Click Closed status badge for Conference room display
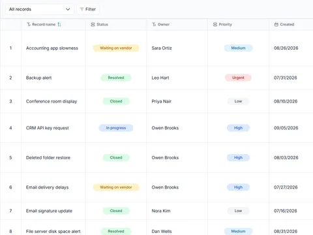The height and width of the screenshot is (235, 313). tap(116, 101)
